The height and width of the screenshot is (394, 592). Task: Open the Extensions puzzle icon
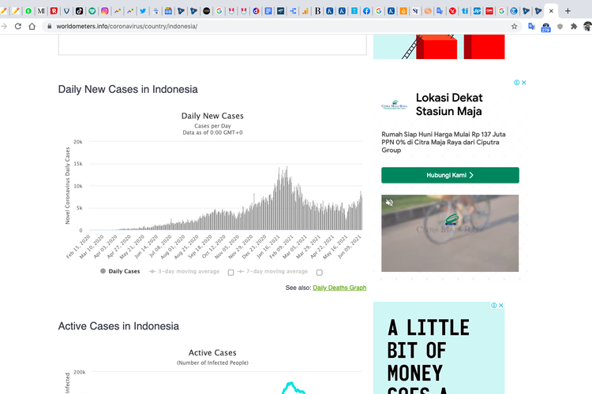[x=574, y=26]
